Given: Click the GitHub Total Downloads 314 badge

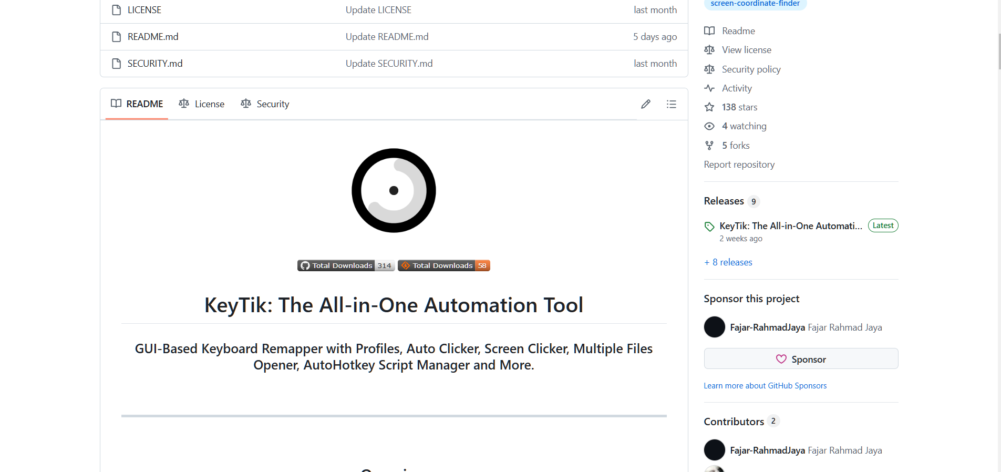Looking at the screenshot, I should (x=346, y=265).
